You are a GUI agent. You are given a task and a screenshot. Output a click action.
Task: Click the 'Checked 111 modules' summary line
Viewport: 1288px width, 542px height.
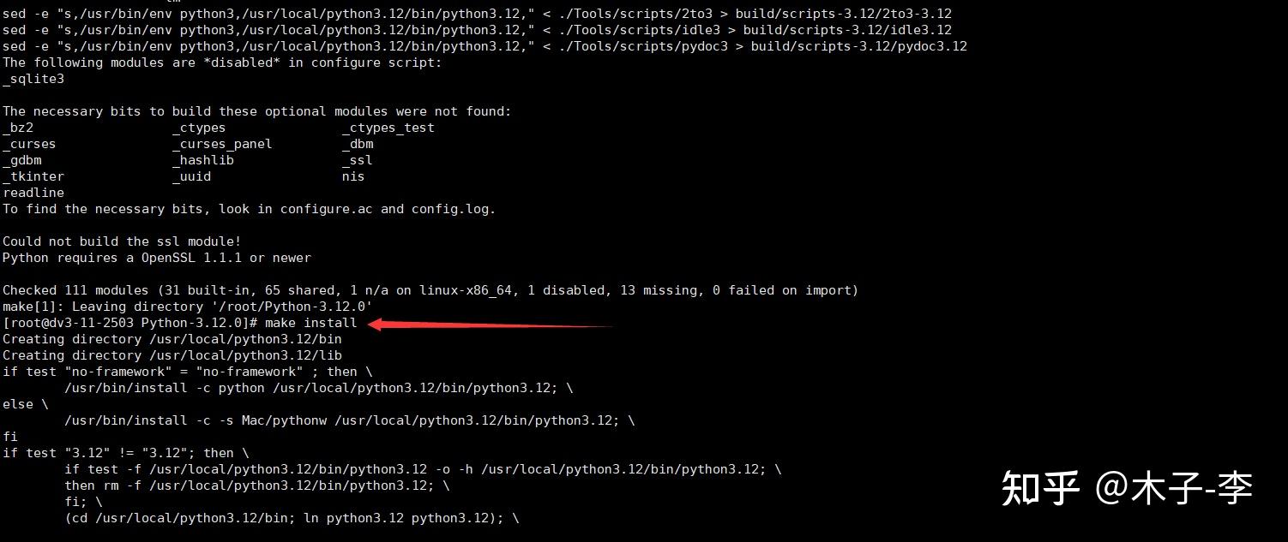pos(430,290)
